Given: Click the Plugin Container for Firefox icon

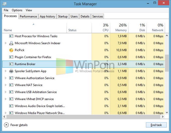Looking at the screenshot, I should (x=11, y=57).
